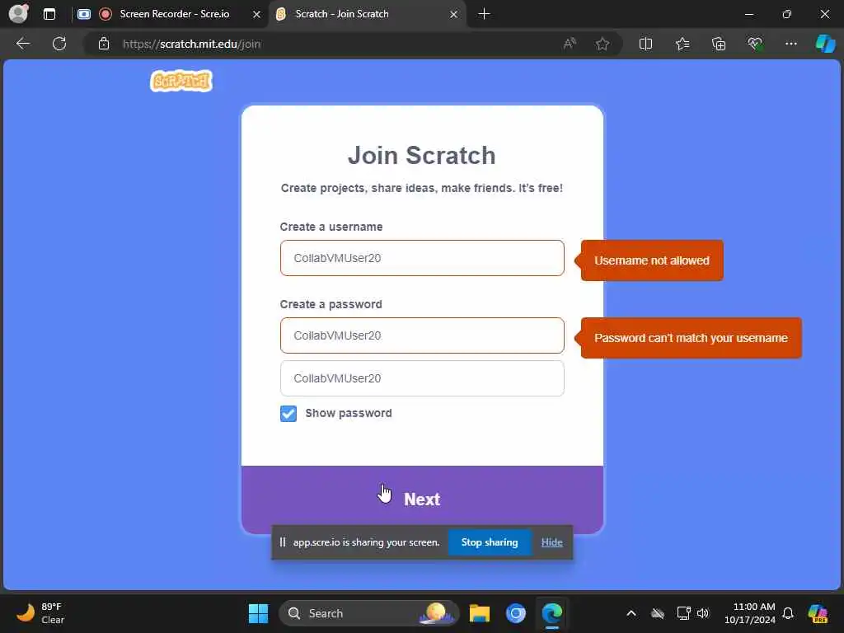844x633 pixels.
Task: Open Copilot sidebar in Edge
Action: (825, 44)
